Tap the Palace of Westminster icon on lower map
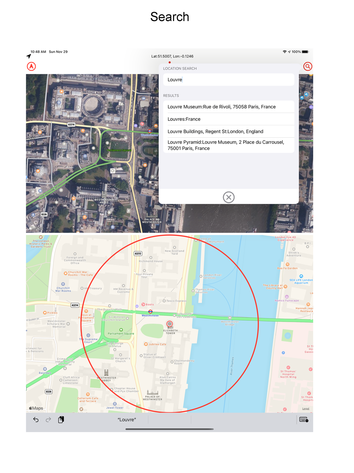354x473 pixels. pos(153,393)
